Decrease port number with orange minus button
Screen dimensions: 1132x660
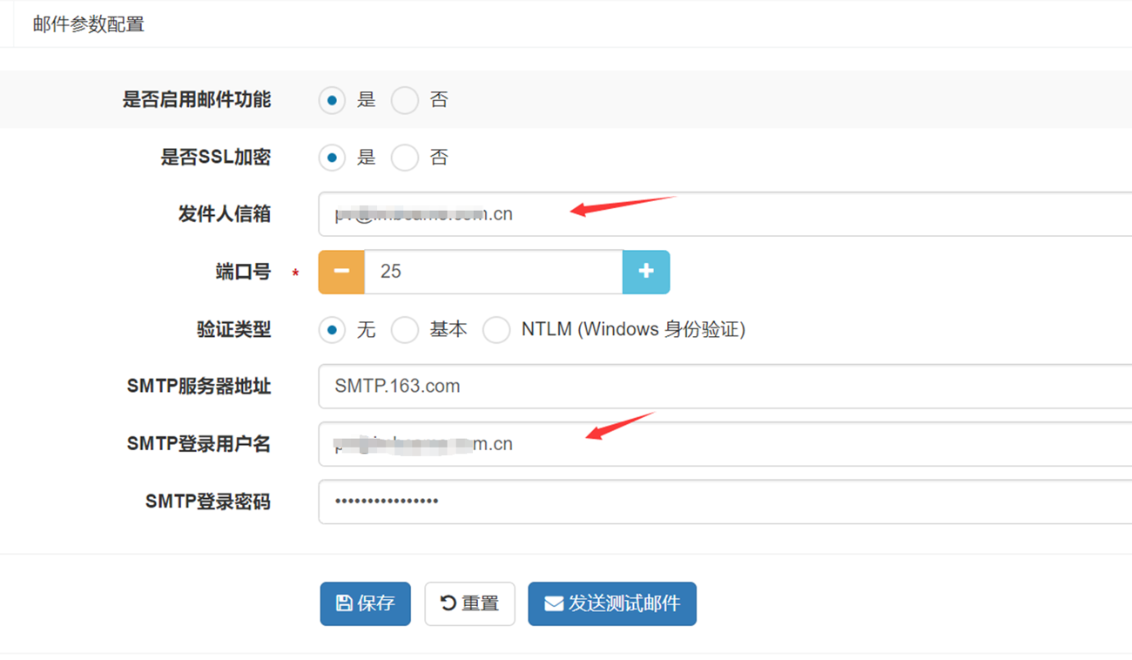pos(341,272)
